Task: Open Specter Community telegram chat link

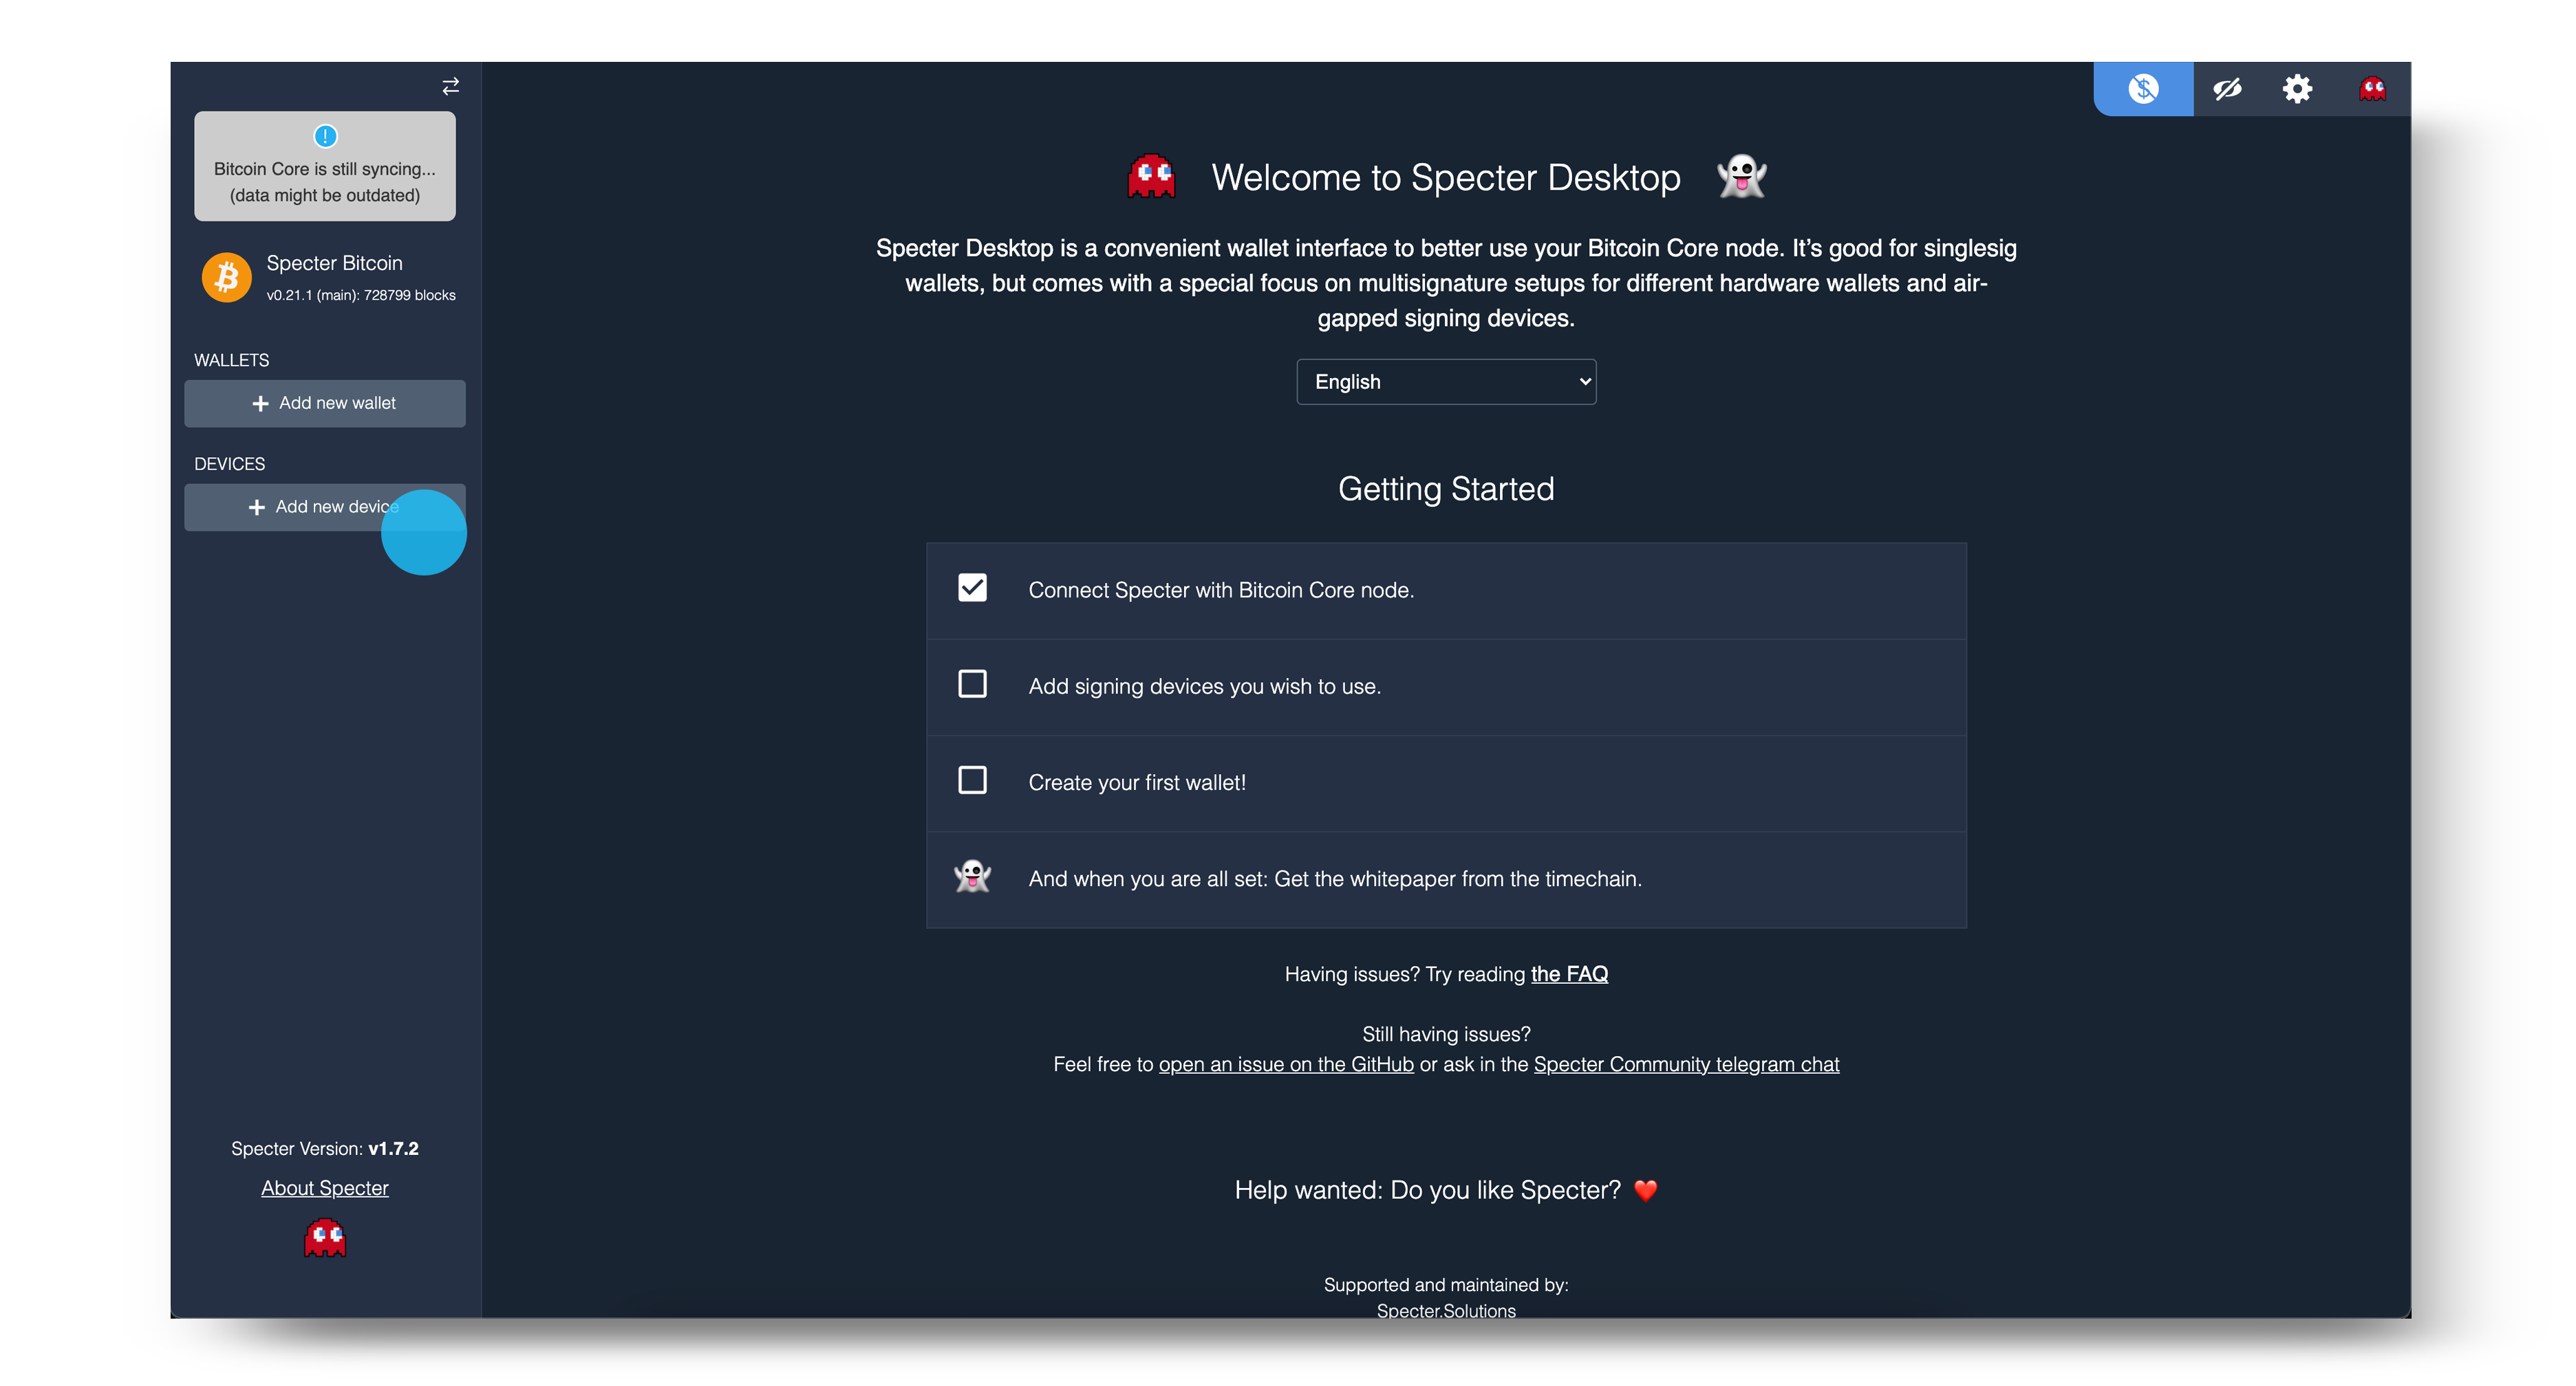Action: point(1686,1065)
